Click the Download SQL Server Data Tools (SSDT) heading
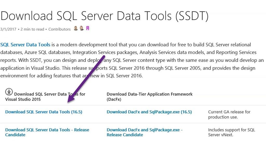Viewport: 266px width, 152px height. pyautogui.click(x=104, y=16)
